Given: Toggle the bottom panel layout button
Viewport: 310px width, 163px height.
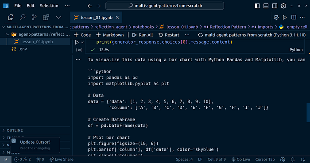Looking at the screenshot, I should click(x=266, y=6).
